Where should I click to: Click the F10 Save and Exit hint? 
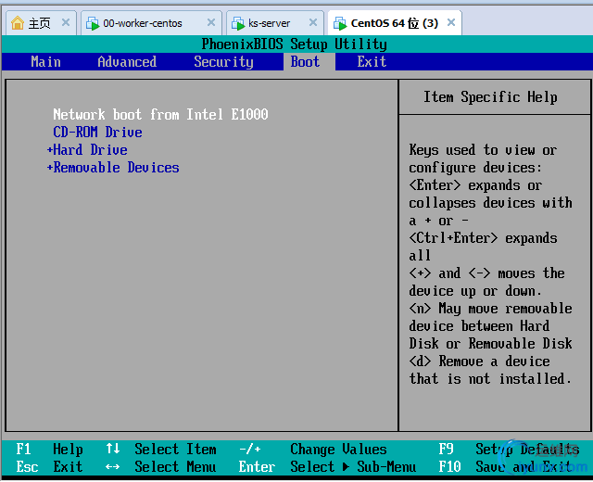coord(505,467)
